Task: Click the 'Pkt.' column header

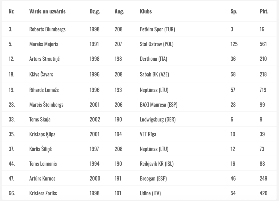Action: [264, 12]
